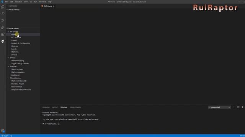Open the Manage gear in activity bar
Viewport: 245px width, 137px height.
pos(3,131)
